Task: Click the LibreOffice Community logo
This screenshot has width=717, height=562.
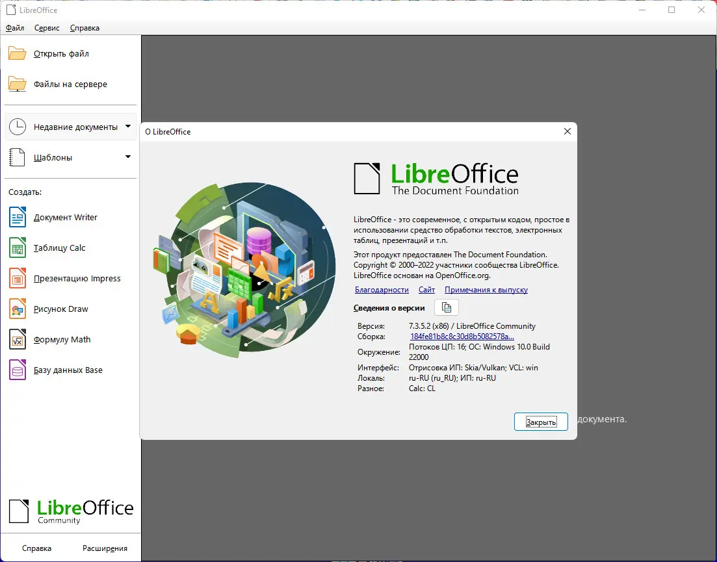Action: [71, 511]
